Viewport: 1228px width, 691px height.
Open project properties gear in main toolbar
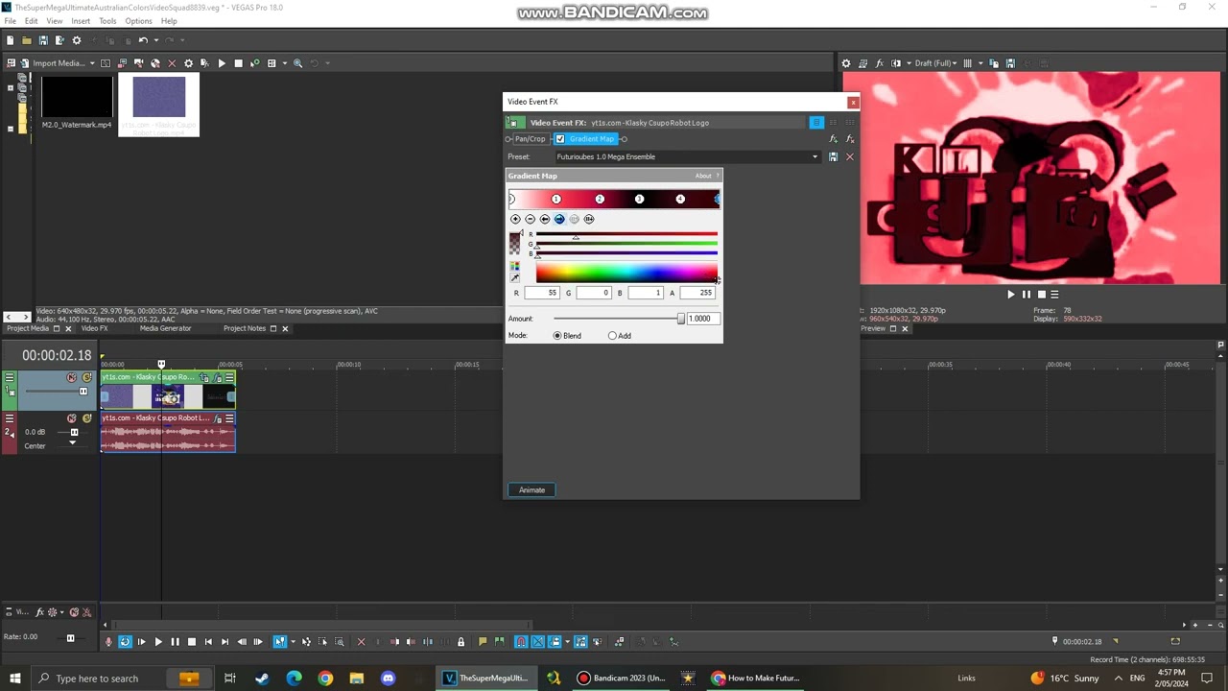77,40
